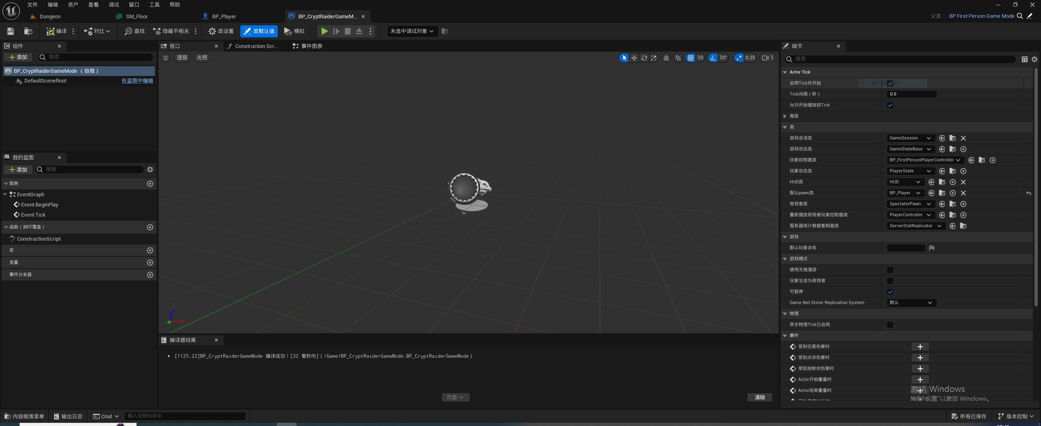Click the Save blueprint icon

[11, 31]
